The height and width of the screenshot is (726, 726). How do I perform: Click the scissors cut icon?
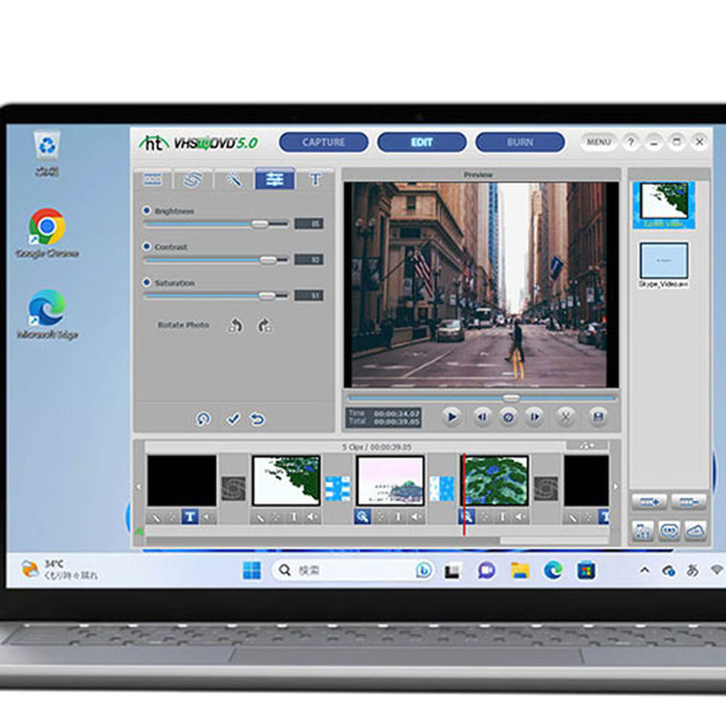[566, 417]
